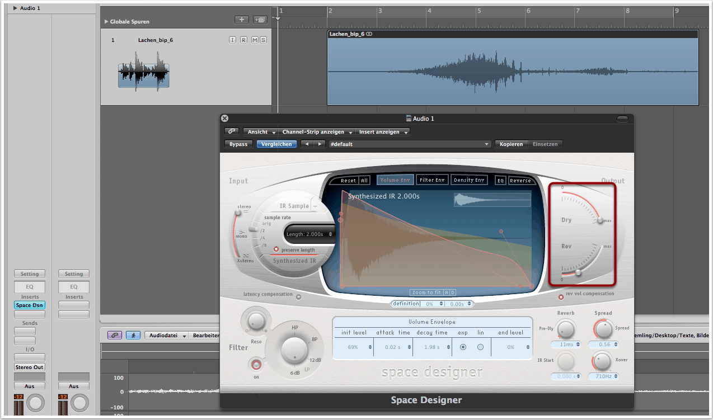The width and height of the screenshot is (713, 420).
Task: Click the link icon in plugin header
Action: 232,132
